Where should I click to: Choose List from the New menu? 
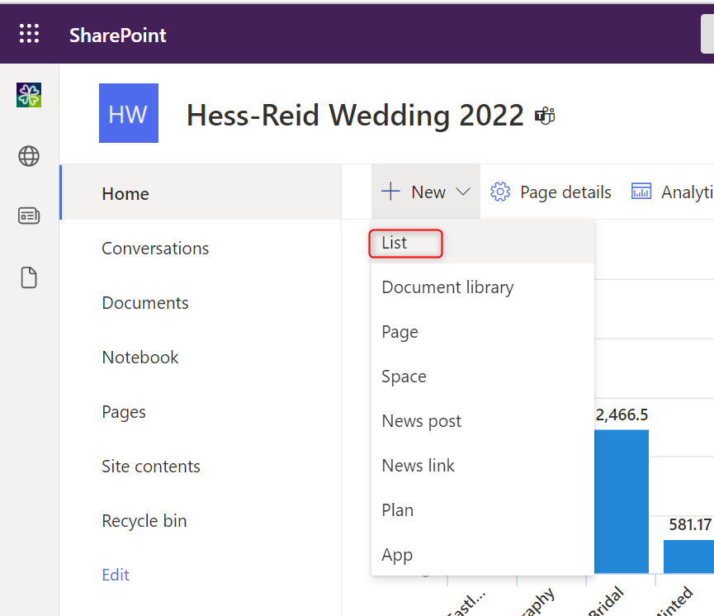point(483,243)
